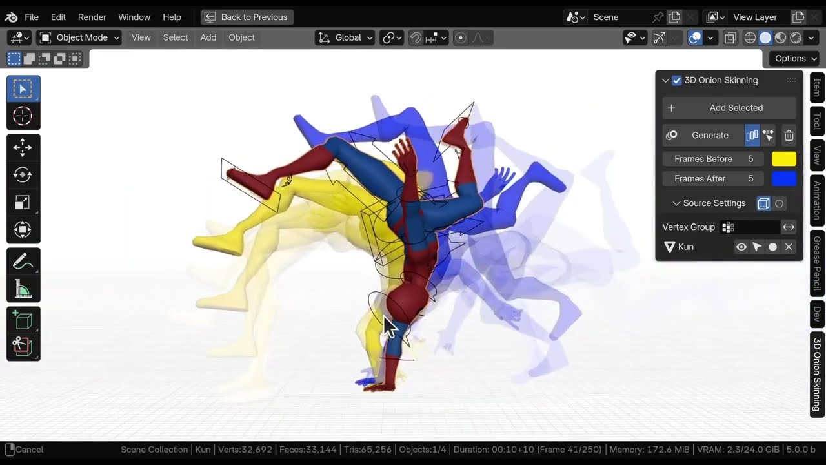The image size is (826, 465).
Task: Select the circle source setting option
Action: click(780, 203)
